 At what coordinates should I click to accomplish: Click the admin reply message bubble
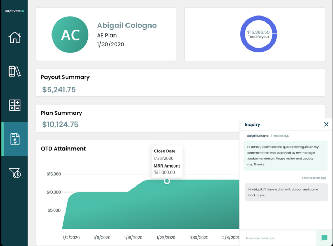click(286, 192)
